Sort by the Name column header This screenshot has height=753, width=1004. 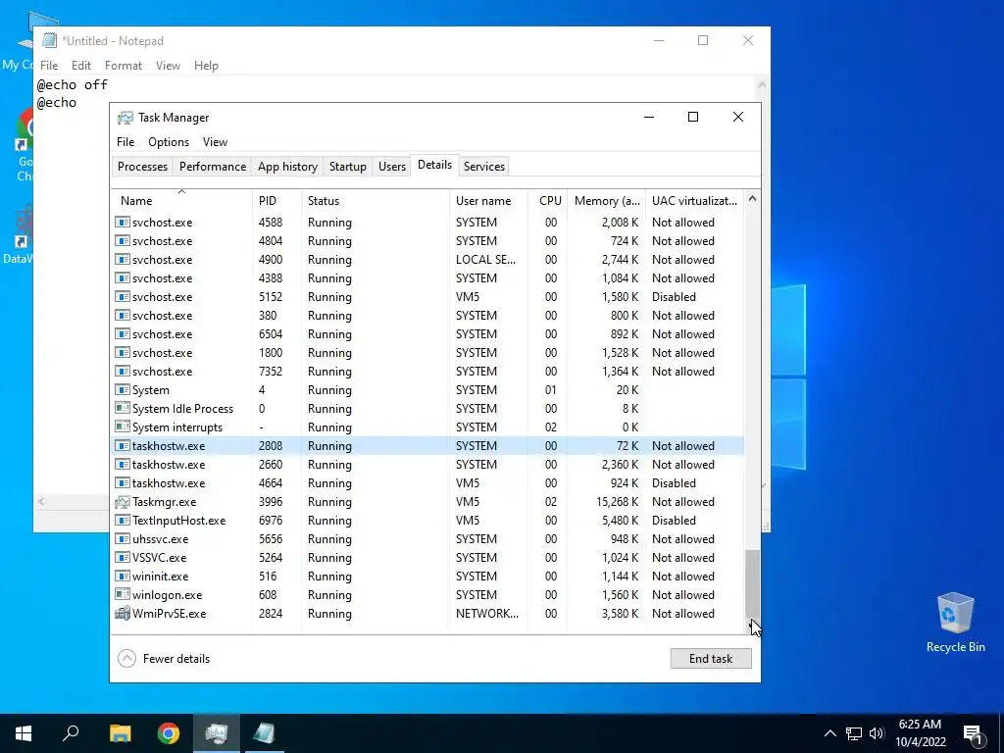pos(181,200)
